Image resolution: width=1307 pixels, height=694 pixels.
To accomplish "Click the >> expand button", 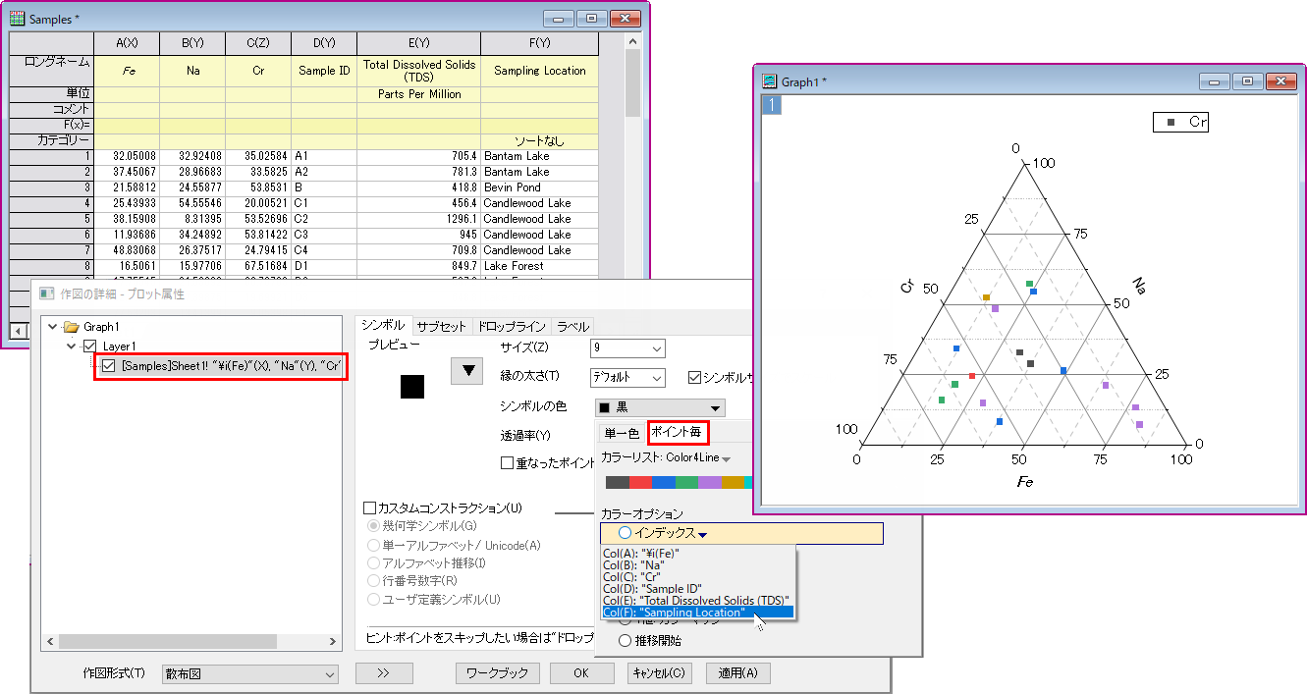I will pyautogui.click(x=384, y=673).
